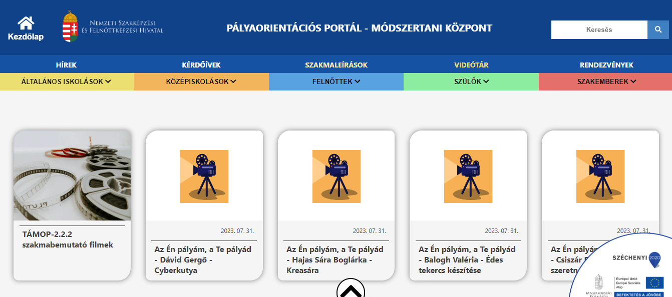The height and width of the screenshot is (297, 672).
Task: Open the Csiszár video projector icon
Action: (600, 176)
